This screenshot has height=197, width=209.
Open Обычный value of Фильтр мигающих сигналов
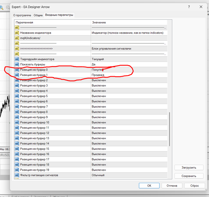tap(129, 175)
